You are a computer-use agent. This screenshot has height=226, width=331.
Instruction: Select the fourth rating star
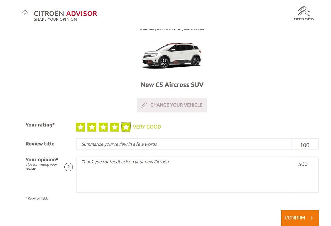pyautogui.click(x=115, y=127)
